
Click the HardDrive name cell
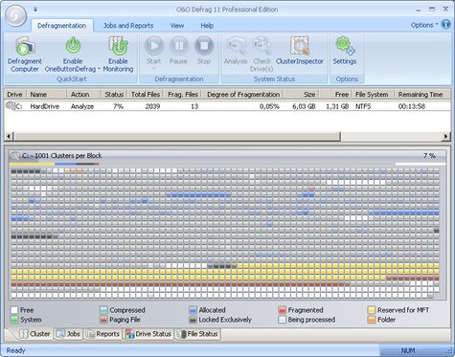(x=45, y=106)
